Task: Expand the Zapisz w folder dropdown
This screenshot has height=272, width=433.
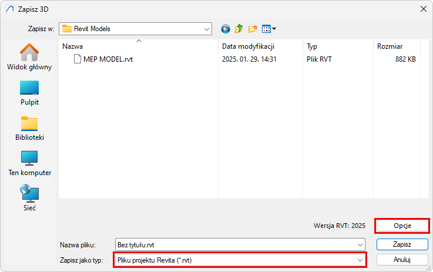Action: point(206,29)
